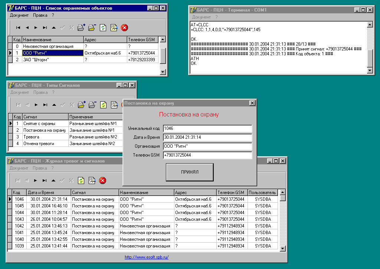Click add record folder icon in objects list
Viewport: 380px width, 269px height.
point(81,27)
